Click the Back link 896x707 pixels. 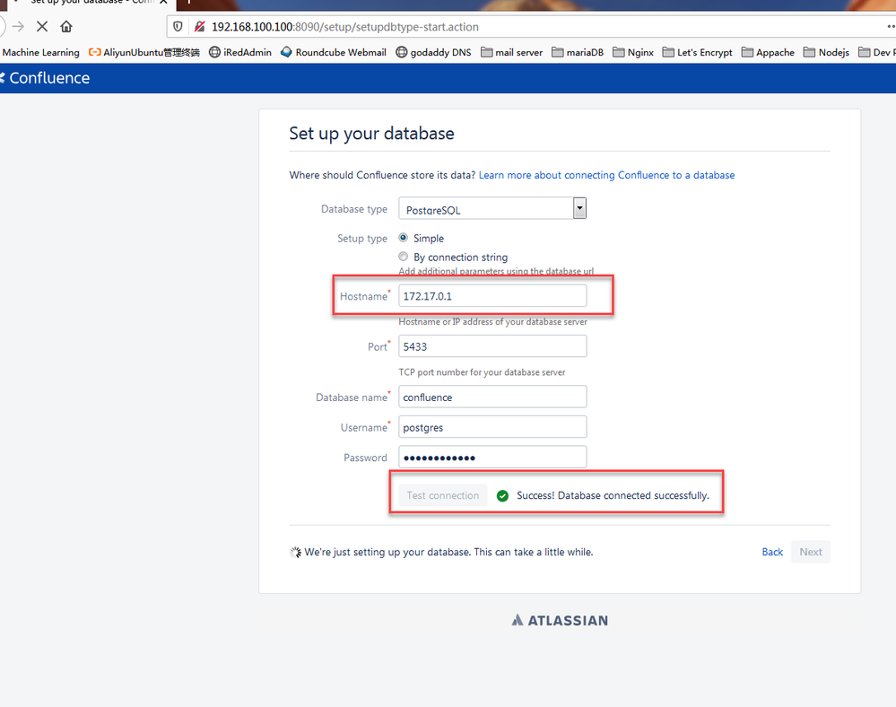[772, 552]
